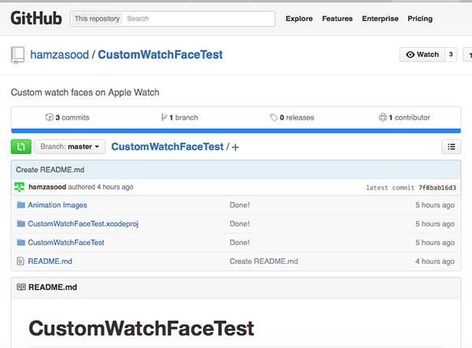Viewport: 472px width, 348px height.
Task: Click the hamzasood avatar in commit row
Action: [x=19, y=187]
